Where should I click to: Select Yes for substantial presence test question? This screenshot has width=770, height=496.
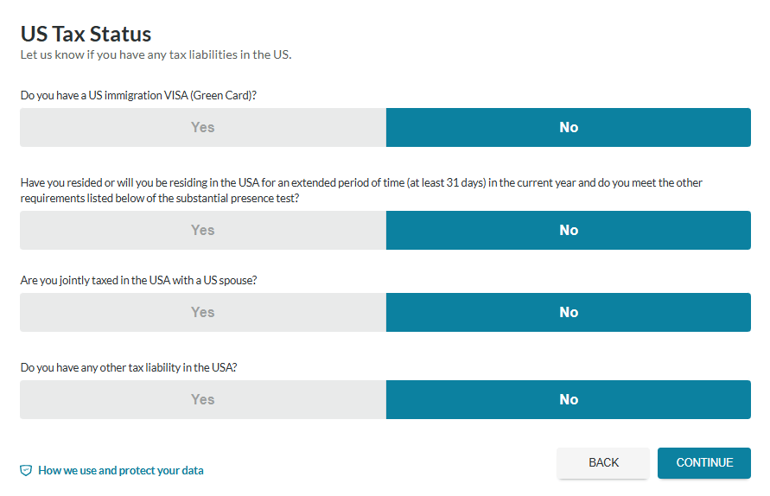203,231
